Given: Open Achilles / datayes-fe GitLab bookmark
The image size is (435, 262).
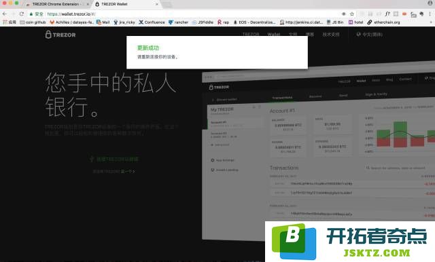Looking at the screenshot, I should pyautogui.click(x=71, y=22).
